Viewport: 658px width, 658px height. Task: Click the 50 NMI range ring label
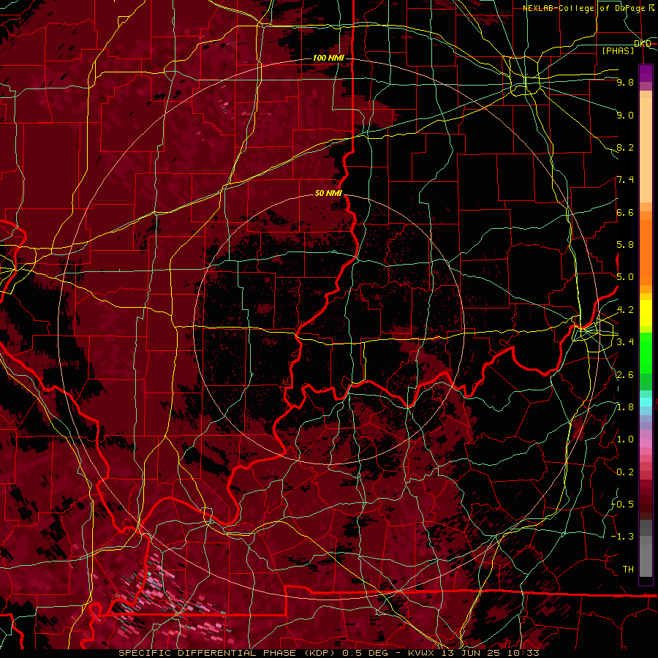[328, 193]
